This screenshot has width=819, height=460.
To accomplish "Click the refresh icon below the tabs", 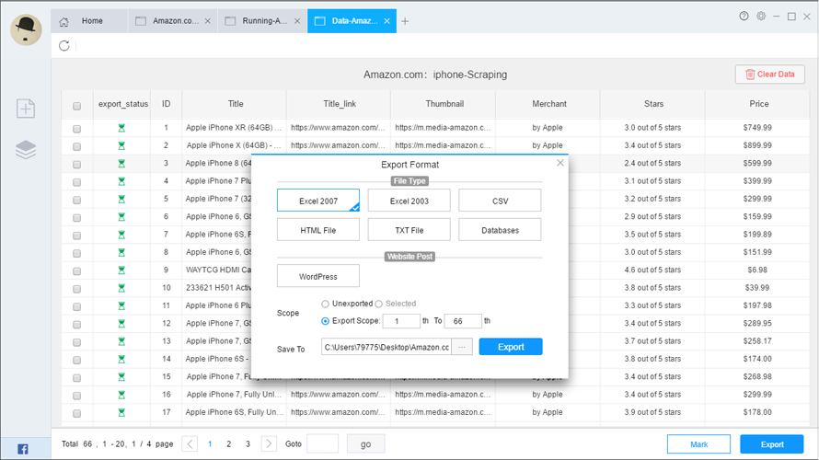I will (64, 46).
